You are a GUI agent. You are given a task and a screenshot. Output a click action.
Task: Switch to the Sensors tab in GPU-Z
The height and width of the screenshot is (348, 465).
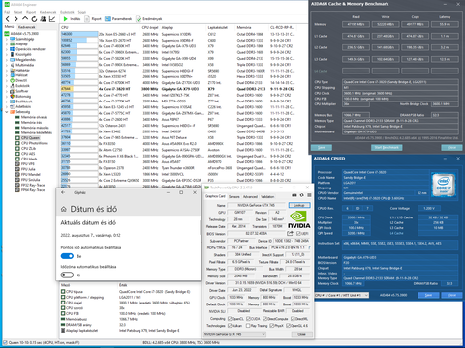tap(234, 196)
